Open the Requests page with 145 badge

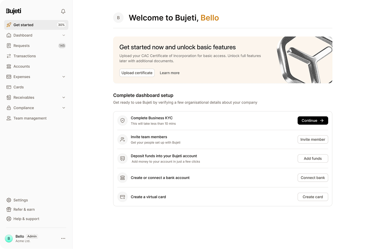point(22,45)
